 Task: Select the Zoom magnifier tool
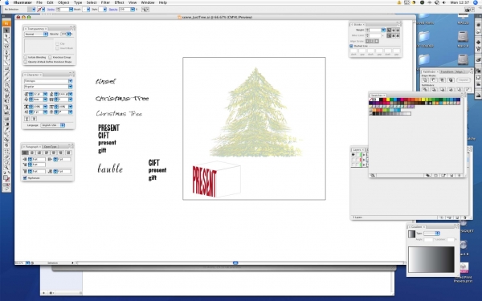pyautogui.click(x=6, y=168)
